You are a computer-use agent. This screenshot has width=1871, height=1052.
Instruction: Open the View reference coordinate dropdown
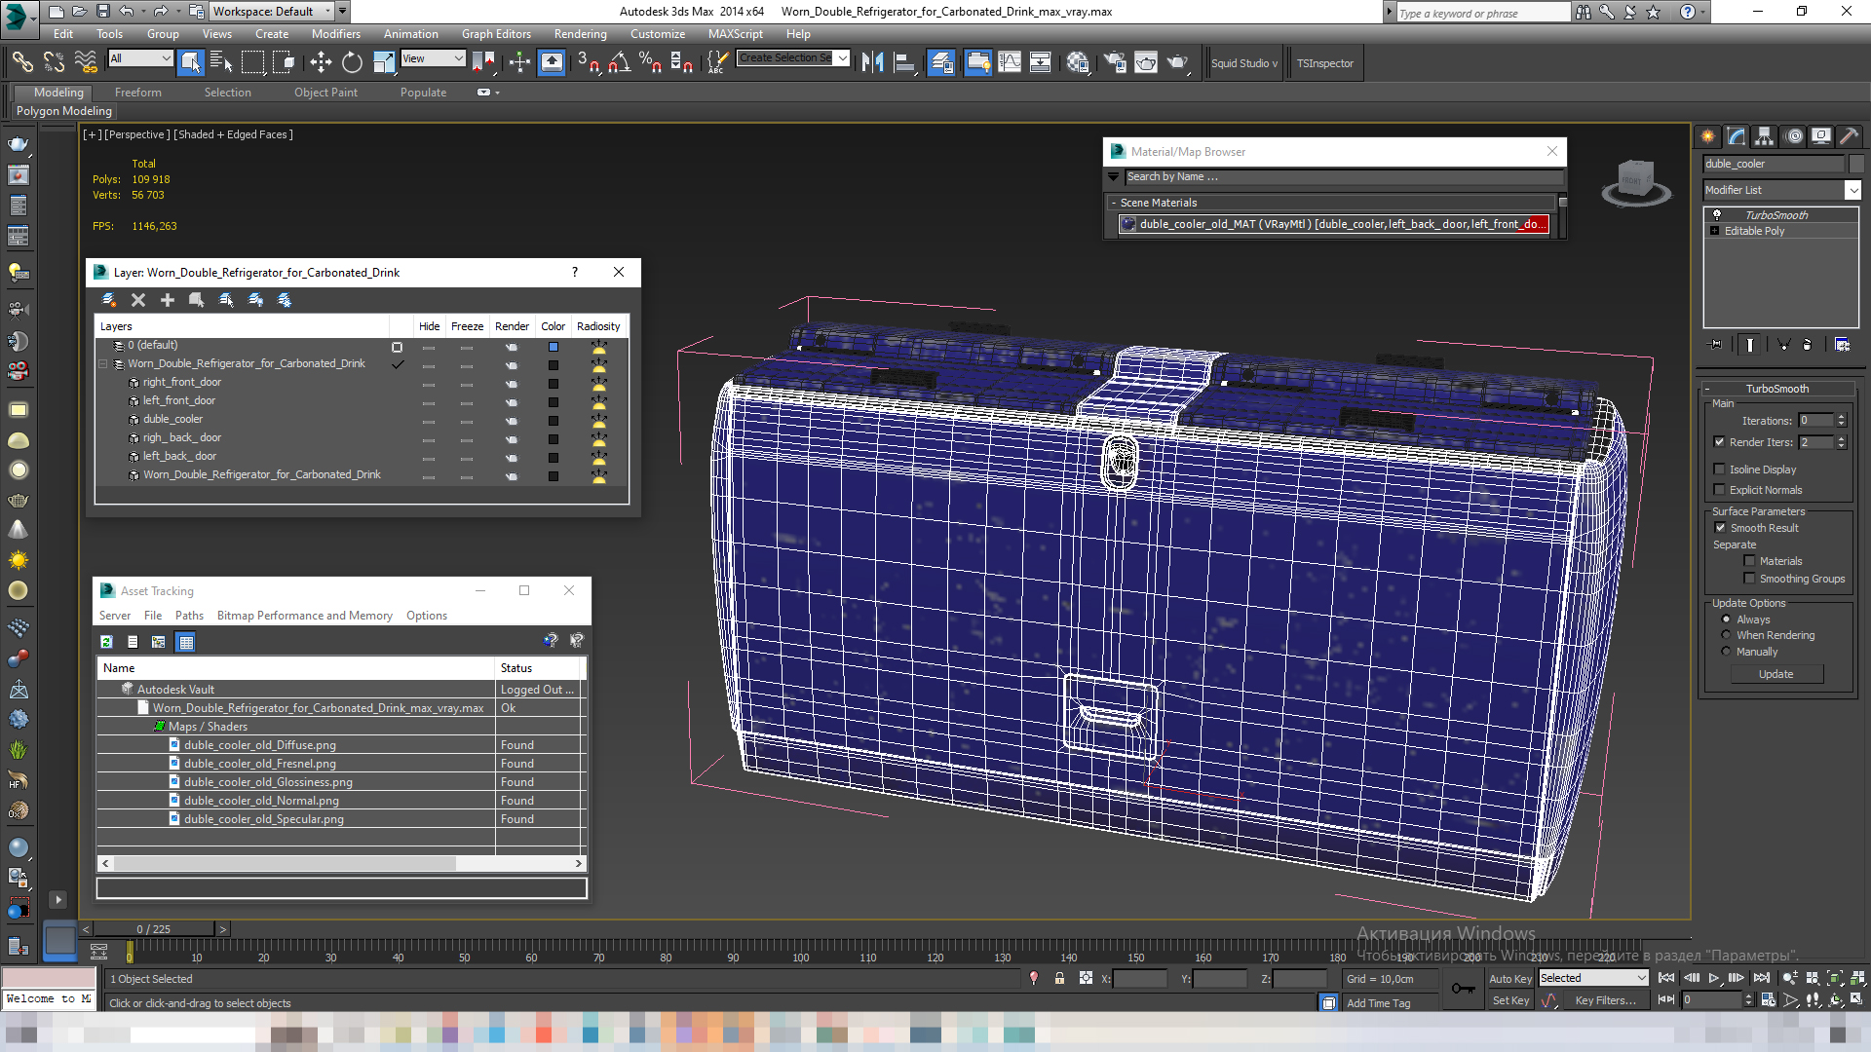pos(433,58)
